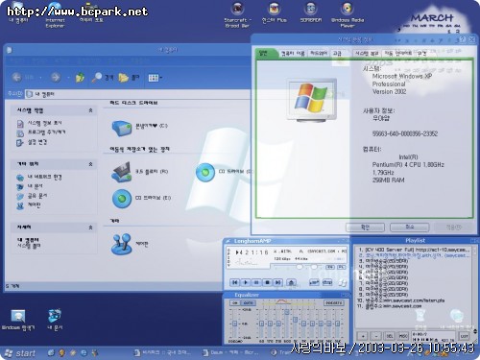Open Windows Media Player desktop shortcut
The image size is (480, 360).
(348, 14)
